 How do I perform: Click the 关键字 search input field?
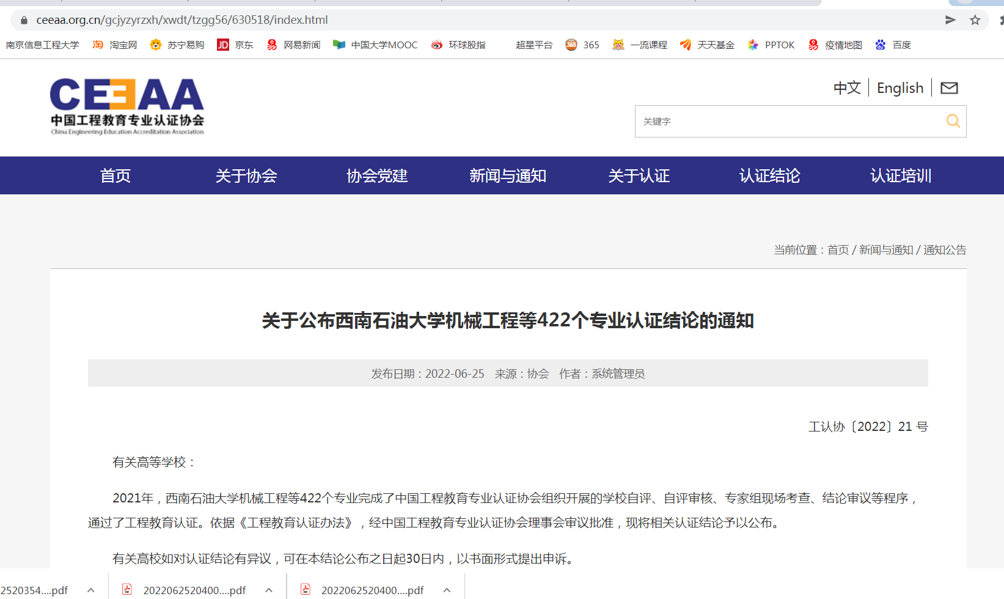pos(788,121)
